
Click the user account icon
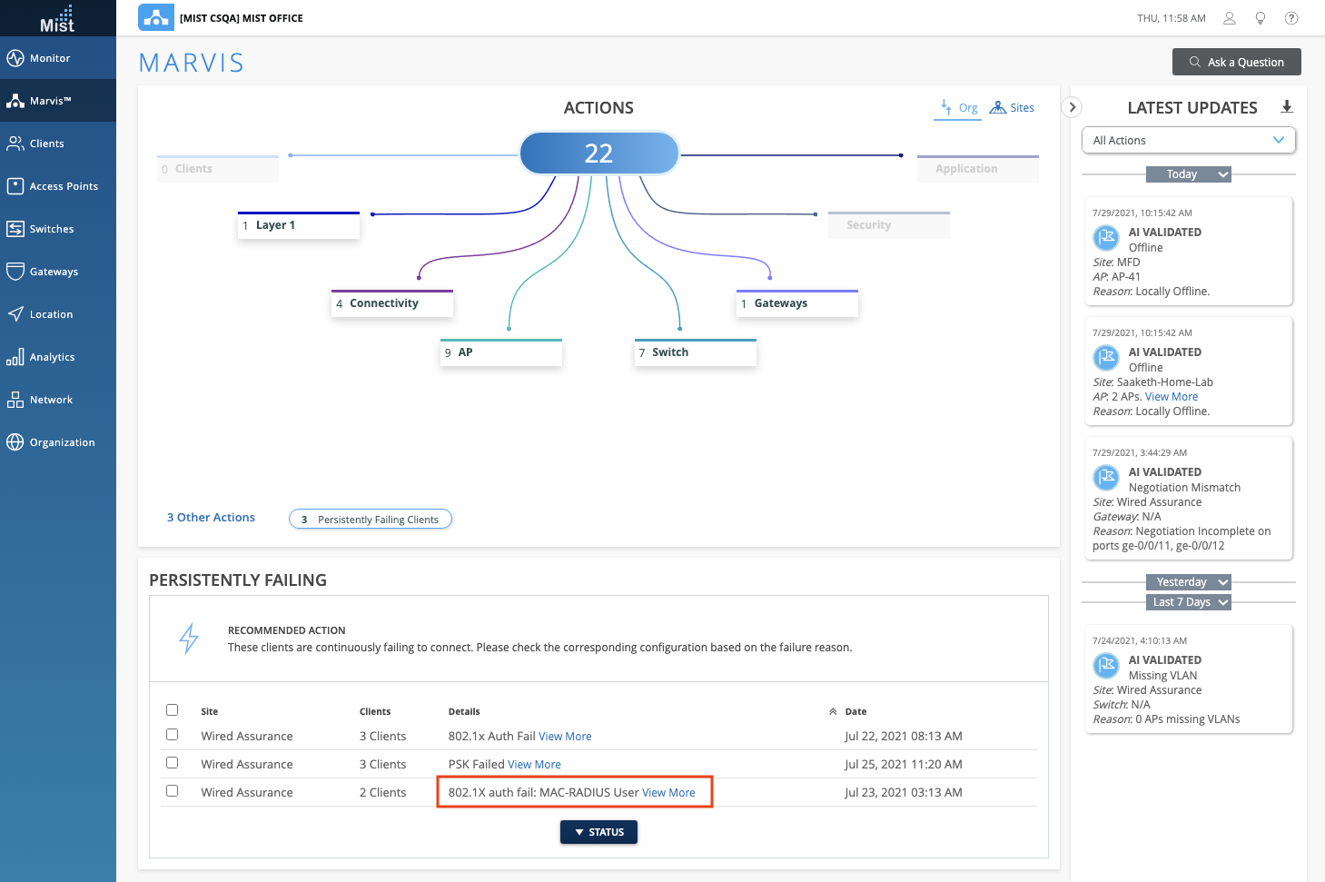1229,18
